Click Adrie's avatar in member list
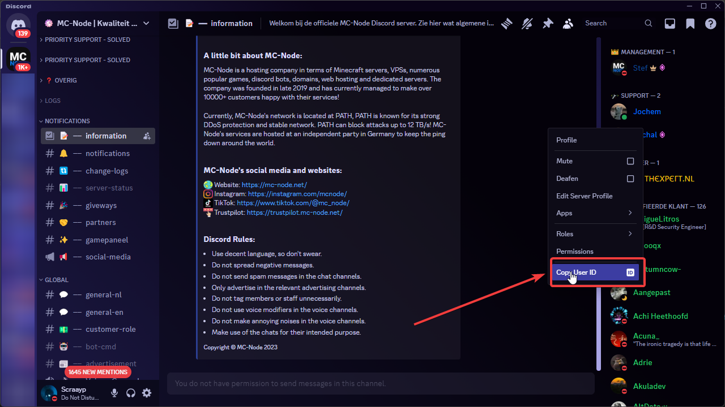This screenshot has width=725, height=407. tap(619, 362)
